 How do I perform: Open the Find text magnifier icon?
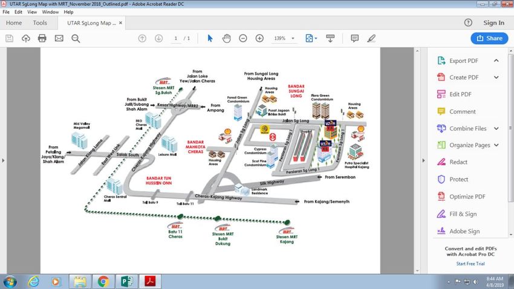pyautogui.click(x=76, y=38)
